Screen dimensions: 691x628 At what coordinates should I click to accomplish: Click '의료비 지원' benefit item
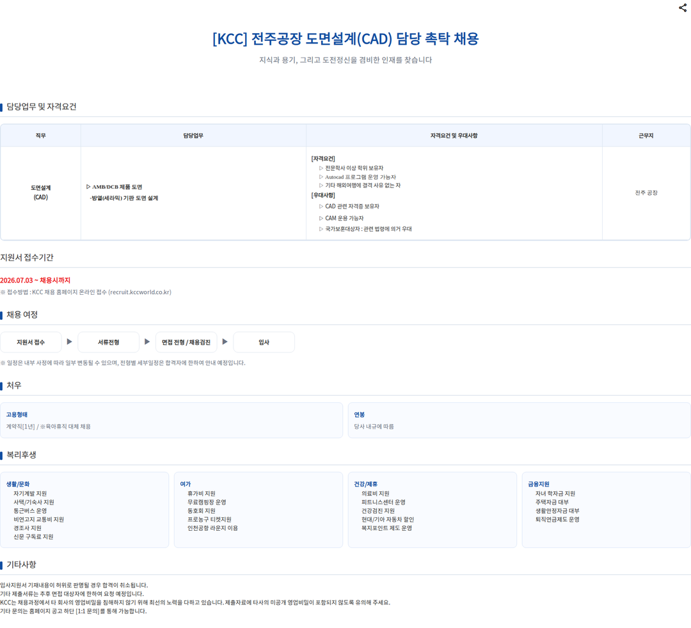click(x=376, y=494)
